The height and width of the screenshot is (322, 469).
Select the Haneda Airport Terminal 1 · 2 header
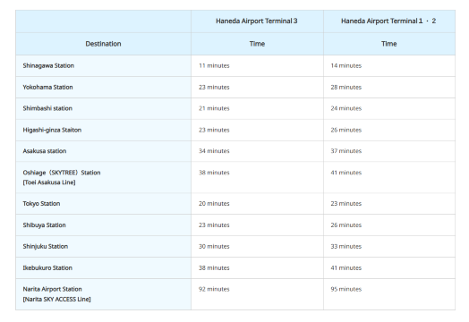[388, 21]
